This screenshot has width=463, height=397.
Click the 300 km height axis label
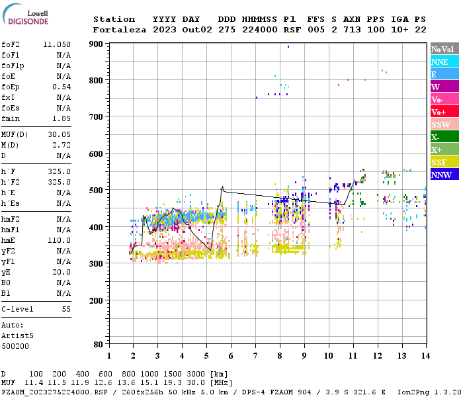coord(96,263)
